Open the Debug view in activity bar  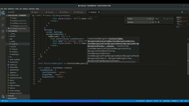coord(3,31)
